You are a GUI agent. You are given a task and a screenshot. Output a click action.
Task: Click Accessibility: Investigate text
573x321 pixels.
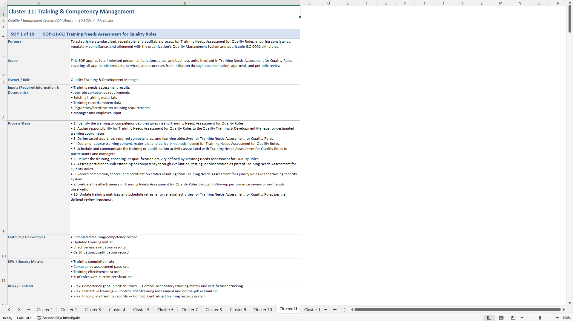click(x=61, y=318)
